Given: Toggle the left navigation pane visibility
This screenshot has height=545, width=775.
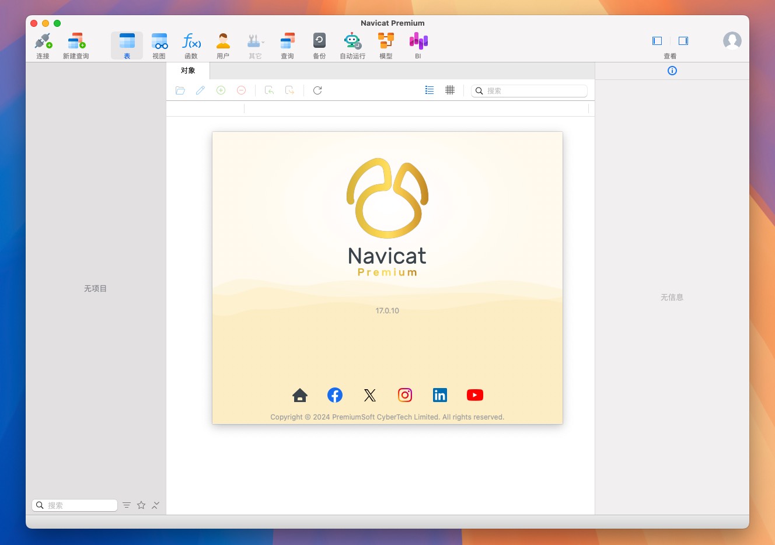Looking at the screenshot, I should 657,41.
